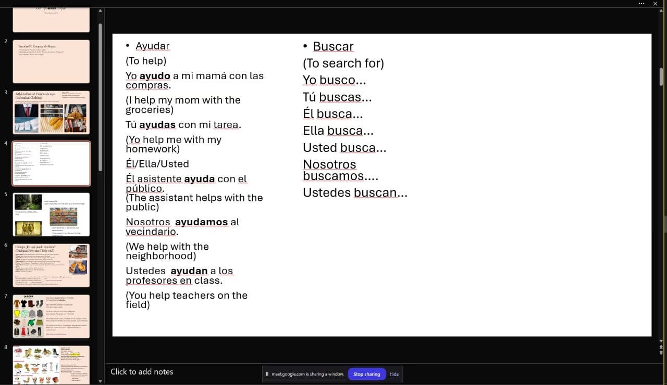Image resolution: width=667 pixels, height=385 pixels.
Task: Close the presentation window
Action: point(656,4)
